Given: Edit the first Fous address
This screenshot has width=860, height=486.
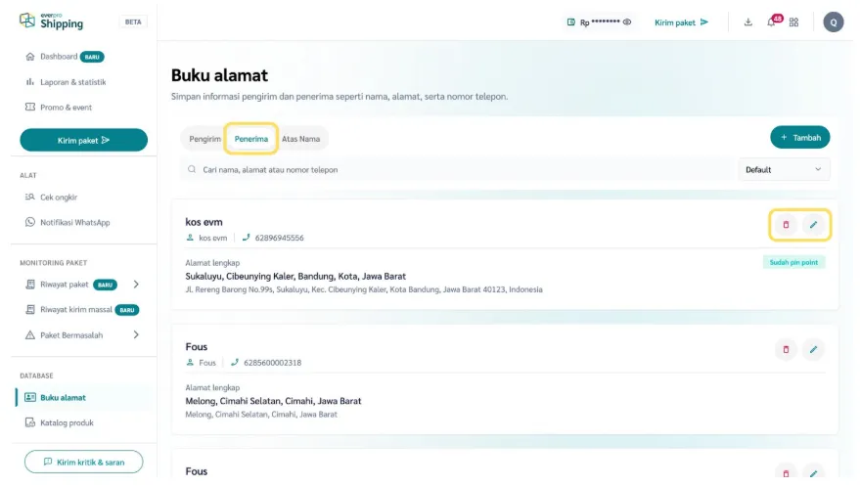Looking at the screenshot, I should (x=813, y=349).
